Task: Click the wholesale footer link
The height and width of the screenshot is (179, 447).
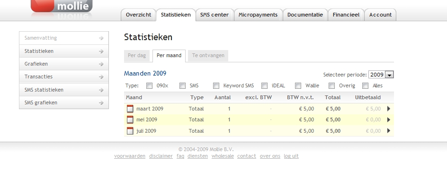Action: 223,156
